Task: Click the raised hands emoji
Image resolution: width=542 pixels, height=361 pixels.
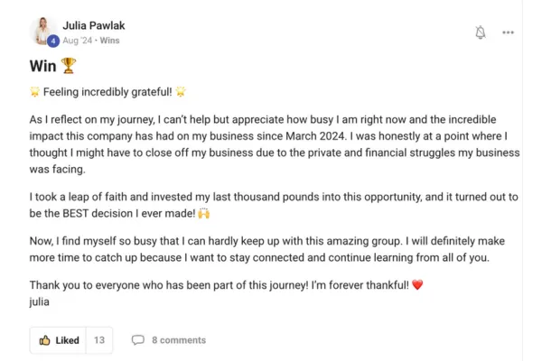Action: coord(204,214)
